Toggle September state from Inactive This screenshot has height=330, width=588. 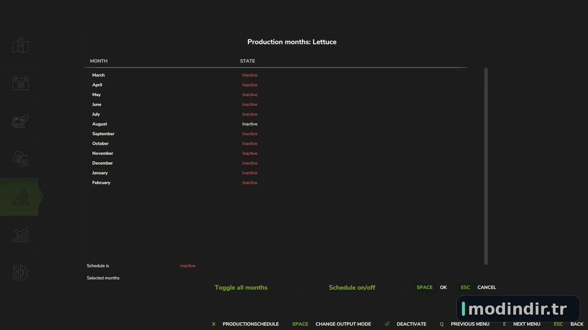tap(250, 134)
